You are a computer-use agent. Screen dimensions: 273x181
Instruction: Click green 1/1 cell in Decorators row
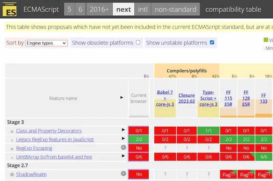tap(209, 131)
